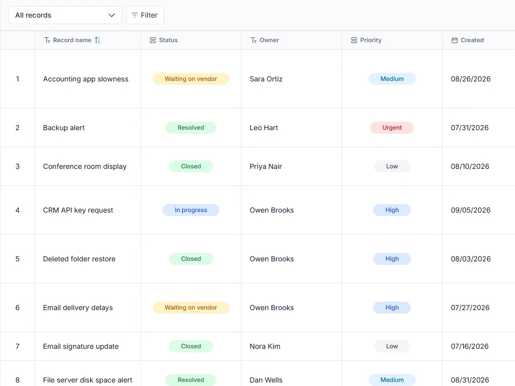The height and width of the screenshot is (386, 515).
Task: Open the CRM API key request record
Action: (x=78, y=210)
